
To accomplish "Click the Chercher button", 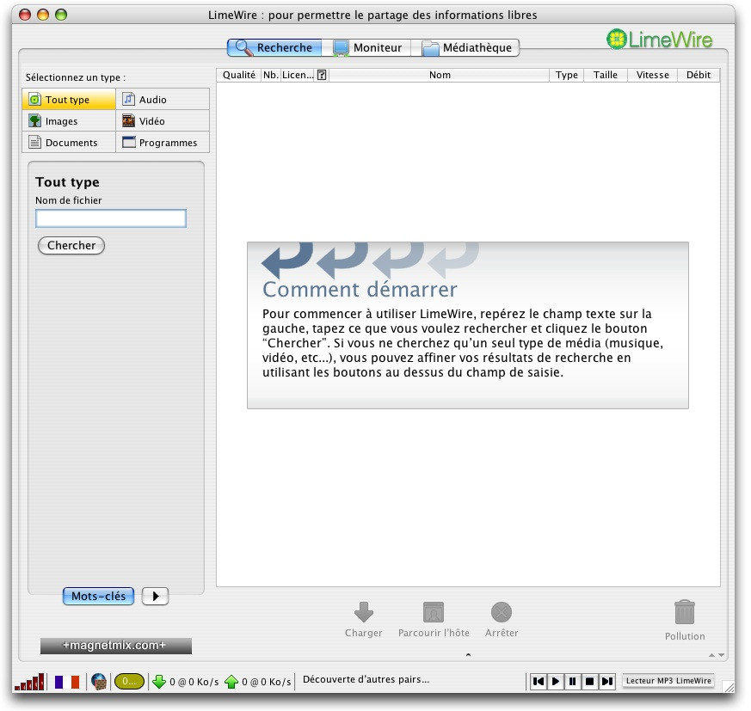I will coord(71,246).
